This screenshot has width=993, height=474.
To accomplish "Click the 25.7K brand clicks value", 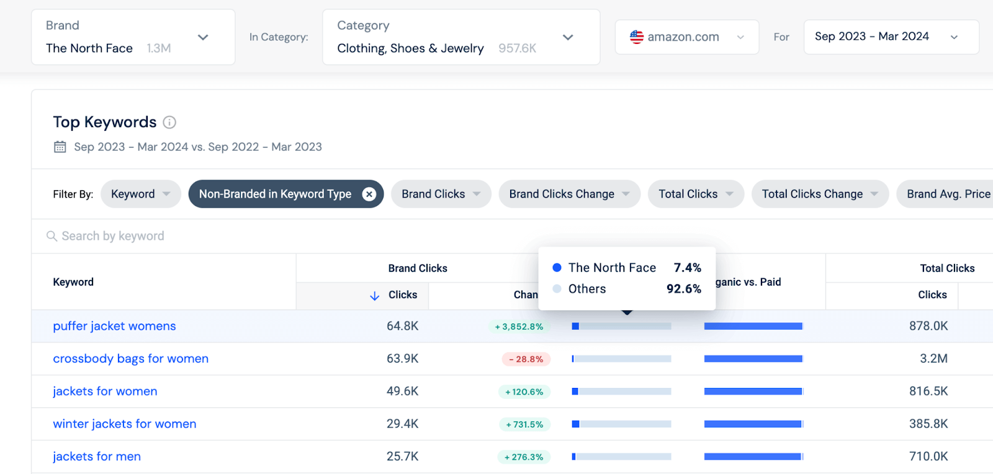I will (x=403, y=457).
